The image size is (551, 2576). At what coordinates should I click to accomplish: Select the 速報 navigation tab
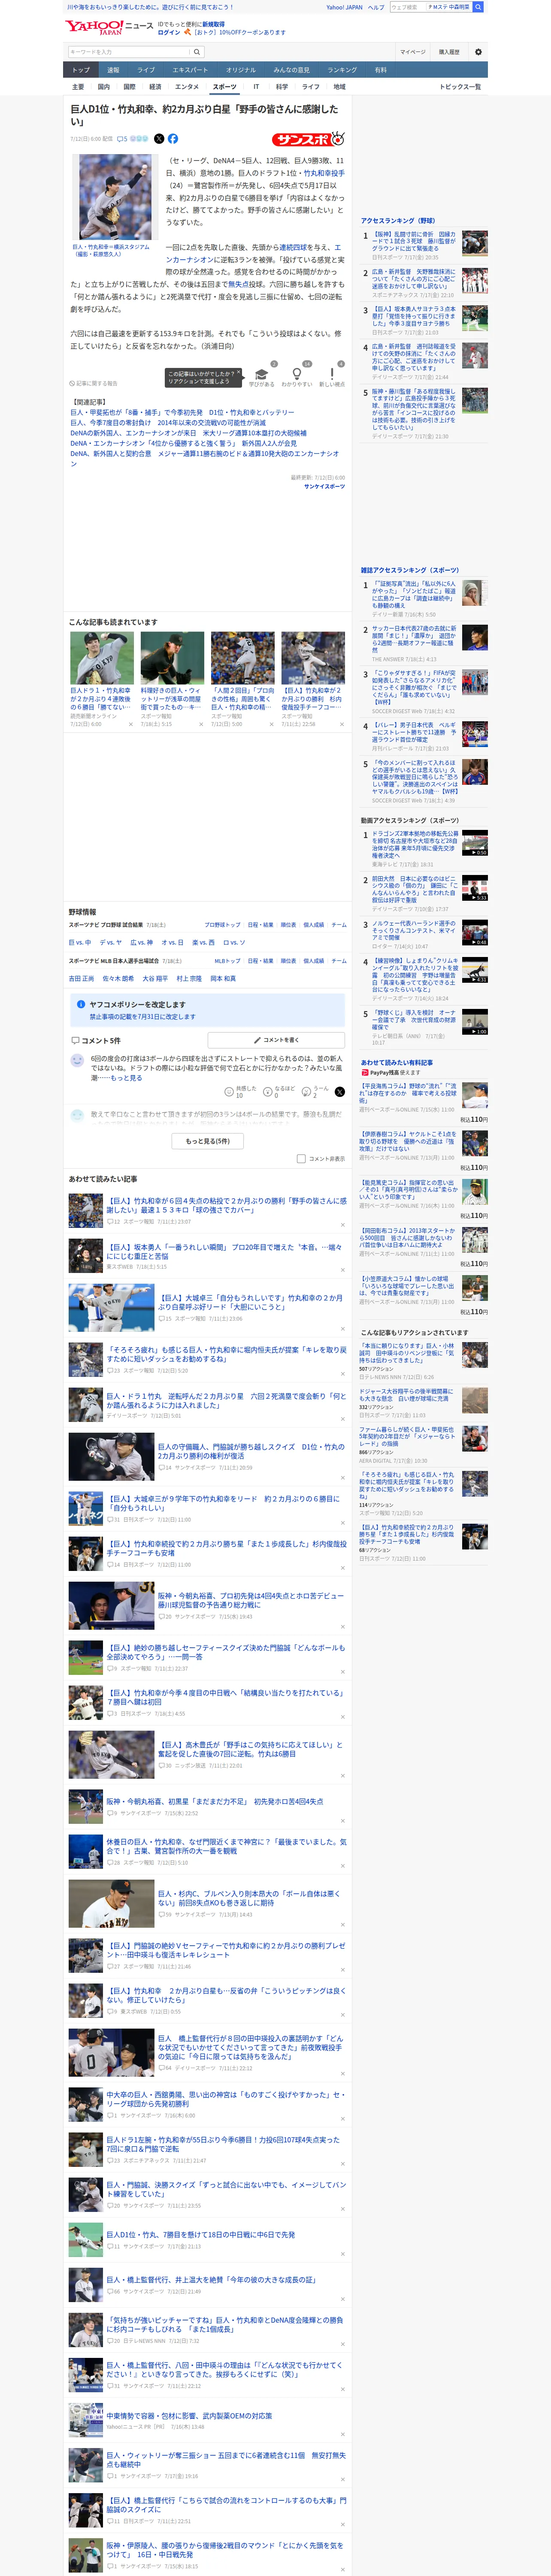tap(113, 70)
